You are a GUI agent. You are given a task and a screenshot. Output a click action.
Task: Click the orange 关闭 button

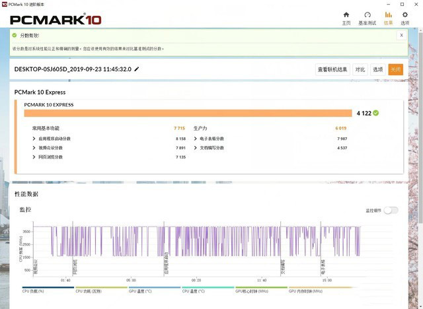pyautogui.click(x=395, y=69)
